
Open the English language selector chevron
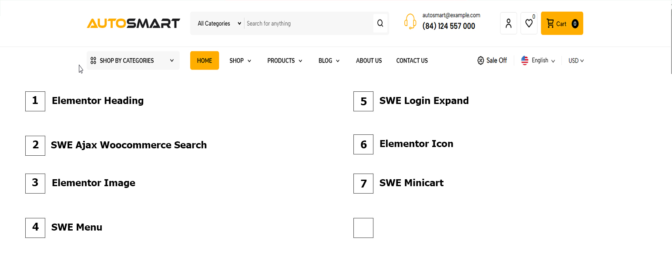pos(553,61)
